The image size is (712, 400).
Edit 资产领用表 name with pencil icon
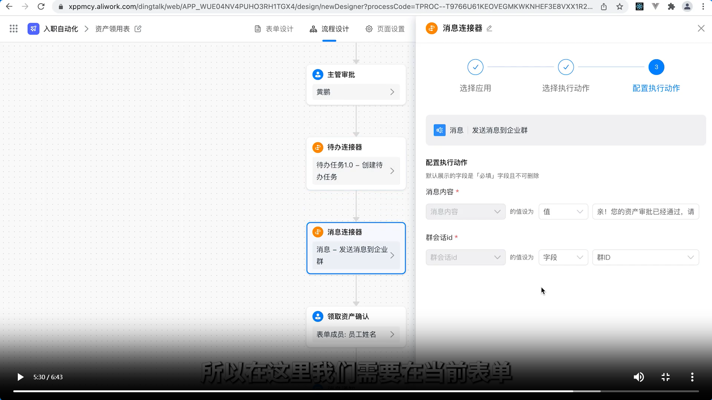coord(138,29)
